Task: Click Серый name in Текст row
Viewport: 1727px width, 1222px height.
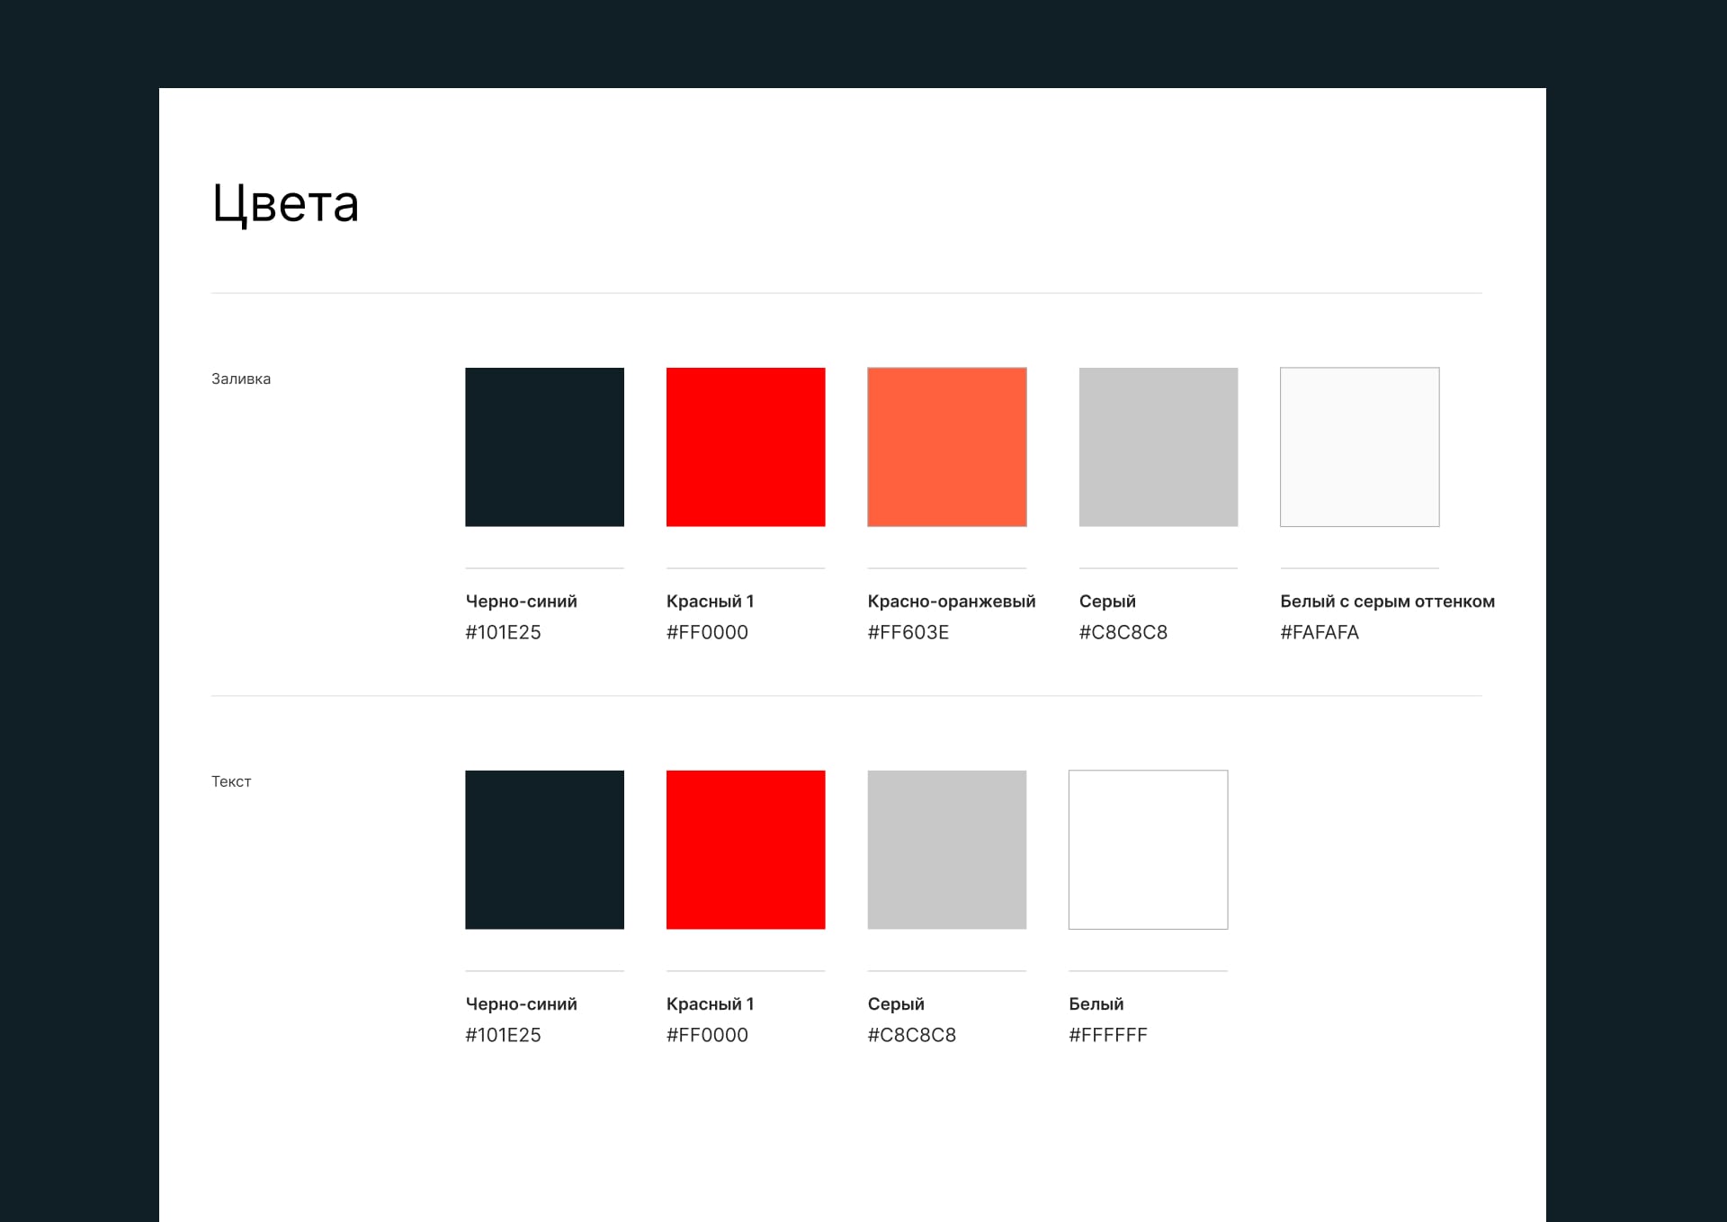Action: (896, 1004)
